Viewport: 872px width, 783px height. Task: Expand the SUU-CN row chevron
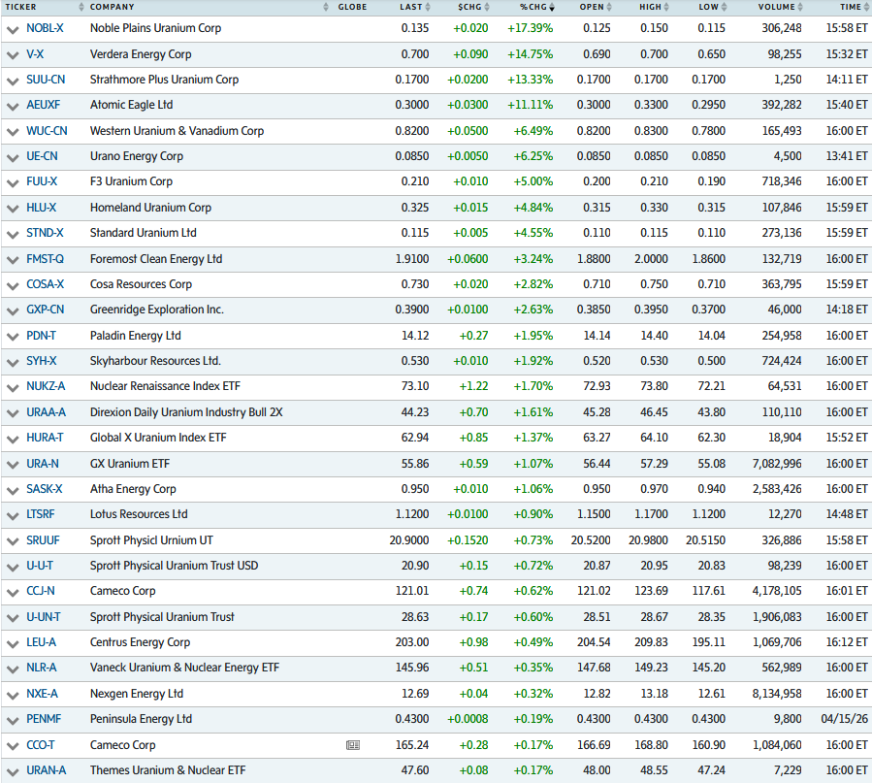click(13, 81)
